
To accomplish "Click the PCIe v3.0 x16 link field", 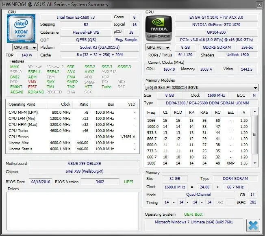I will pyautogui.click(x=216, y=40).
